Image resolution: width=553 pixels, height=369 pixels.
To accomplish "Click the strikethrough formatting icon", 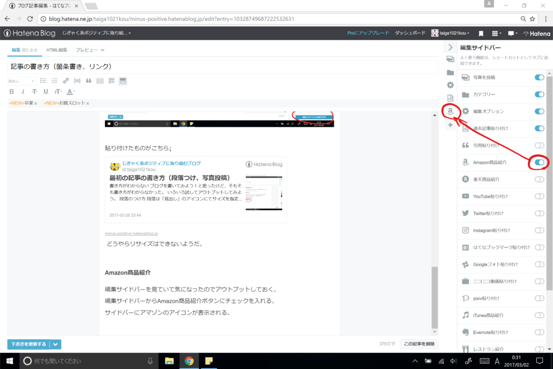I will (x=33, y=91).
